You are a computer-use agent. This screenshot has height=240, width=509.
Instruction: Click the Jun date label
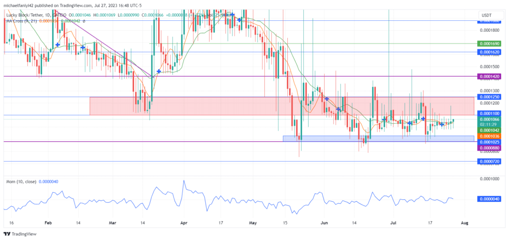(x=325, y=223)
